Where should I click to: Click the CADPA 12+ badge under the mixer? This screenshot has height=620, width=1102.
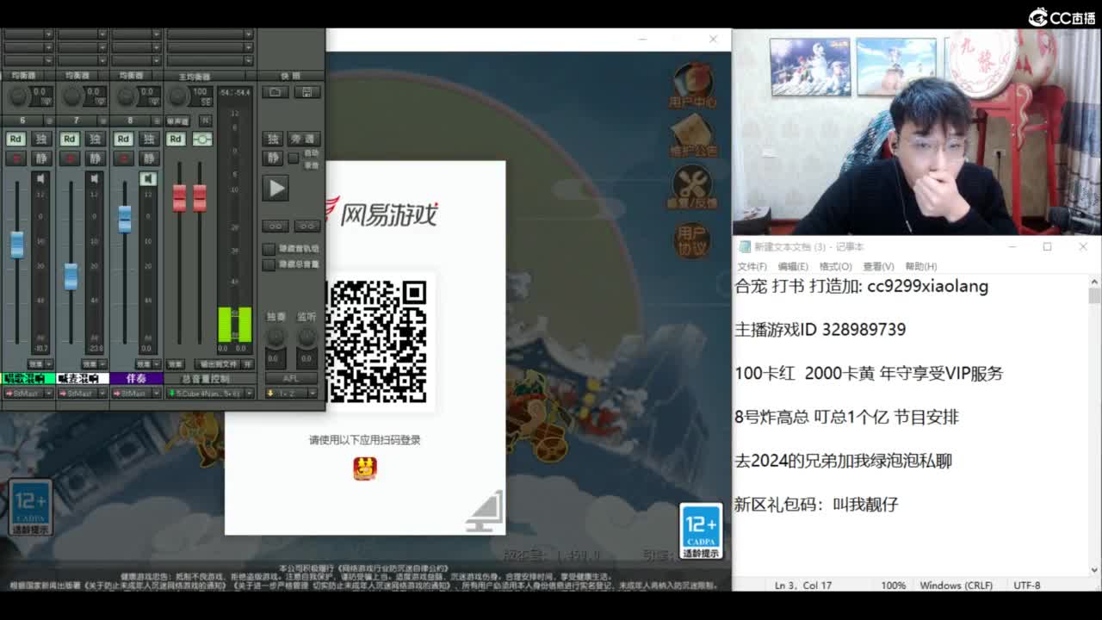point(31,508)
